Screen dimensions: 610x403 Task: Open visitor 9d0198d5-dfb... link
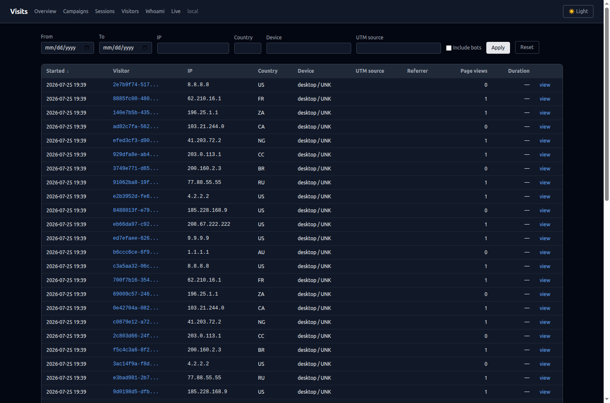[136, 392]
